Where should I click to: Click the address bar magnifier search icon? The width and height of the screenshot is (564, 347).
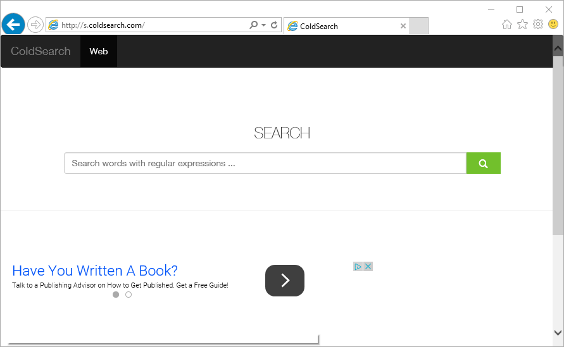tap(254, 25)
